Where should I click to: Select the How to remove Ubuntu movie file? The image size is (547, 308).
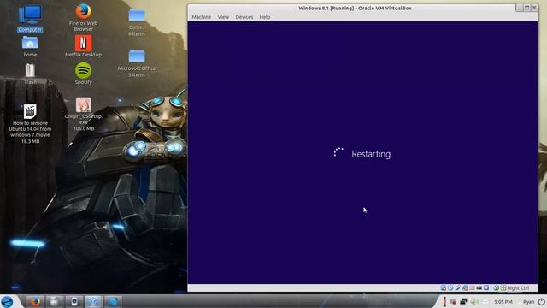pos(31,124)
